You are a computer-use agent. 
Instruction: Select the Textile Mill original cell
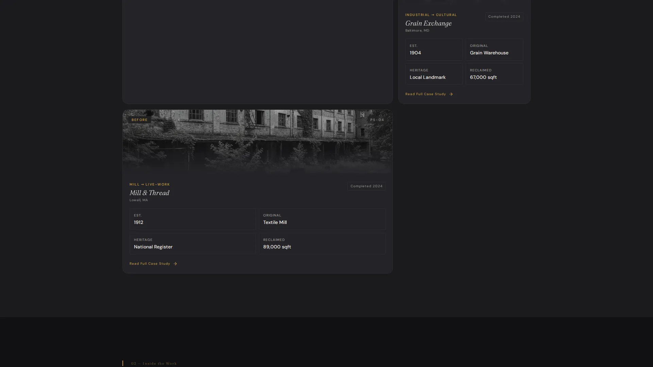click(x=322, y=219)
